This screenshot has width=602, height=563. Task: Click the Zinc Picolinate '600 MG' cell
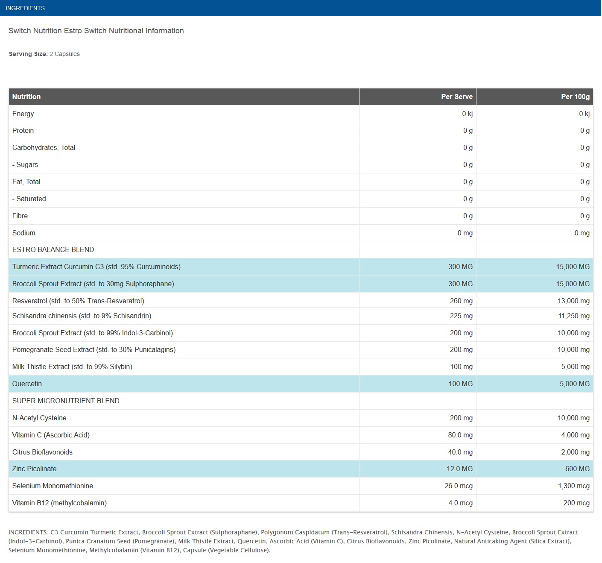(x=535, y=469)
